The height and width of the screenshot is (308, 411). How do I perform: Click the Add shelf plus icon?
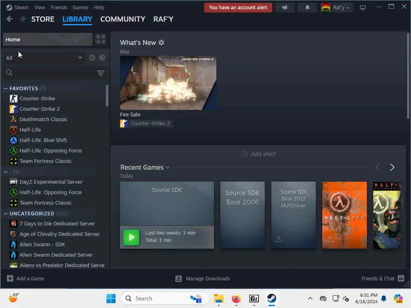[244, 154]
